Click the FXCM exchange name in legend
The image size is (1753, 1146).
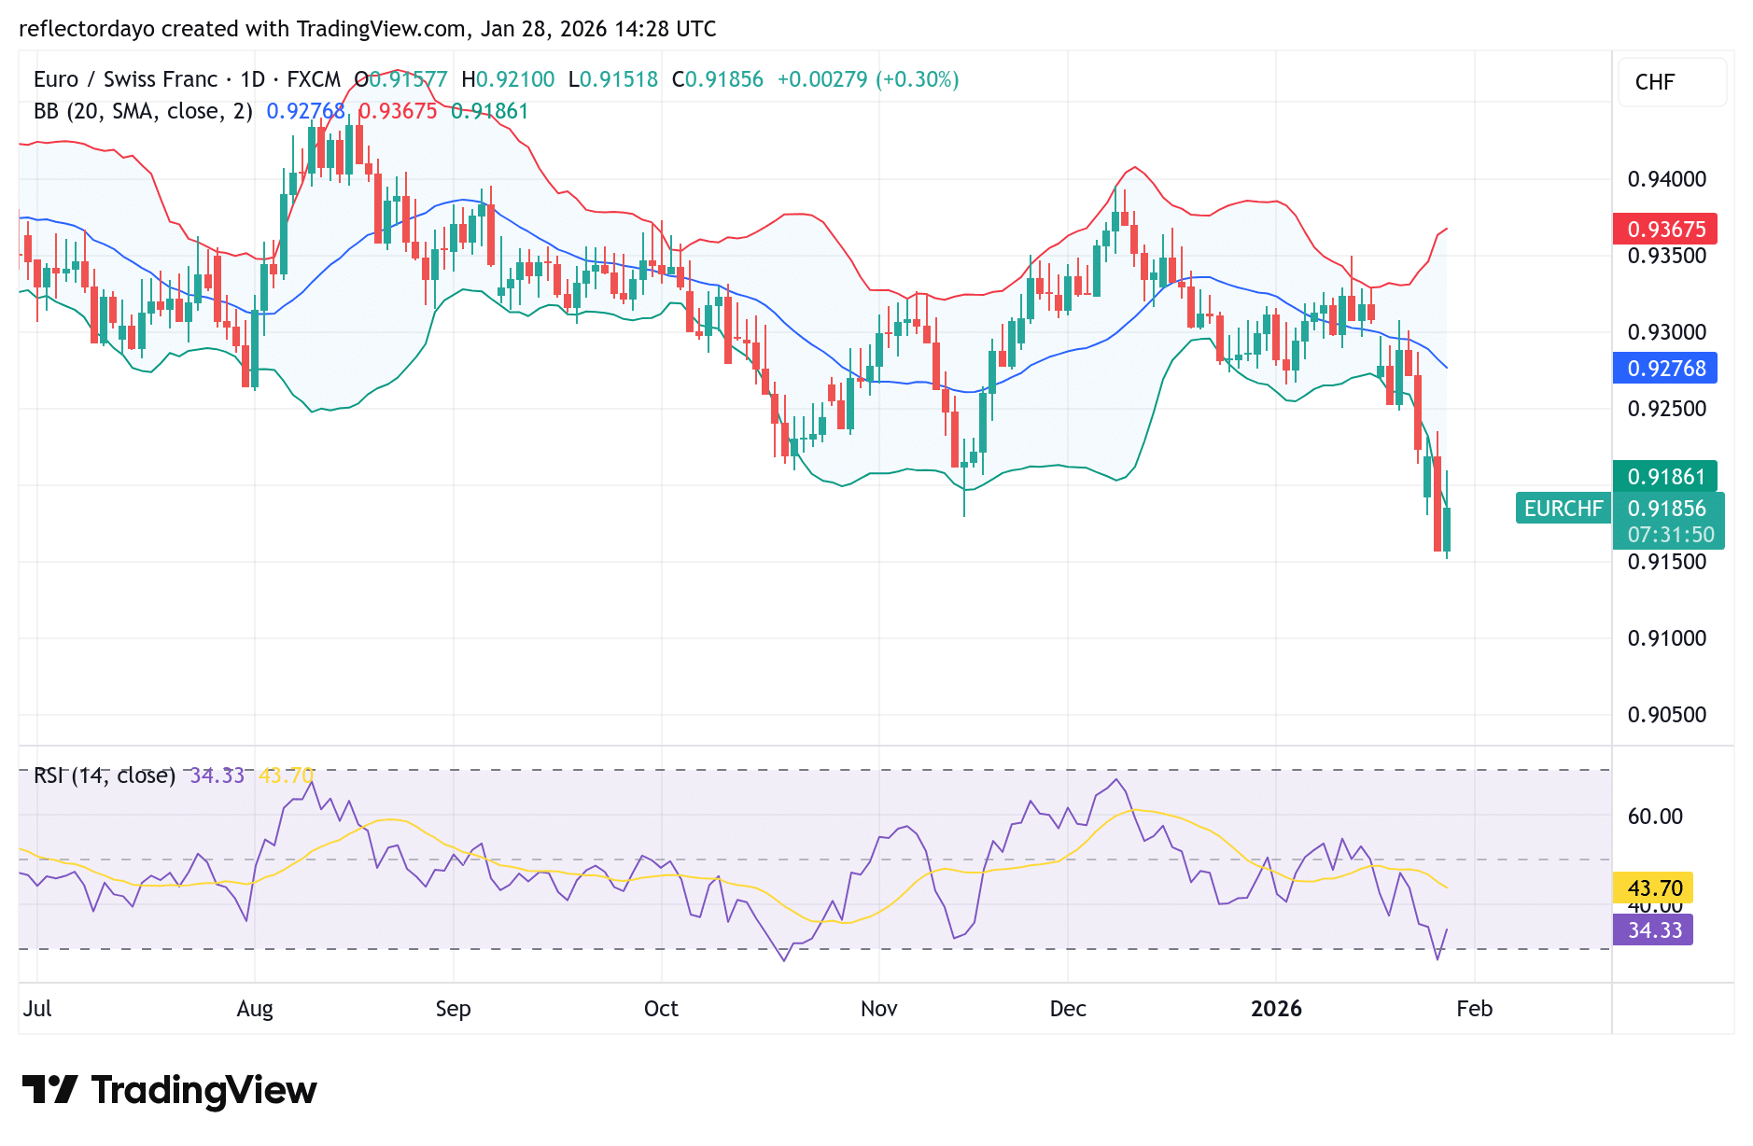tap(316, 79)
